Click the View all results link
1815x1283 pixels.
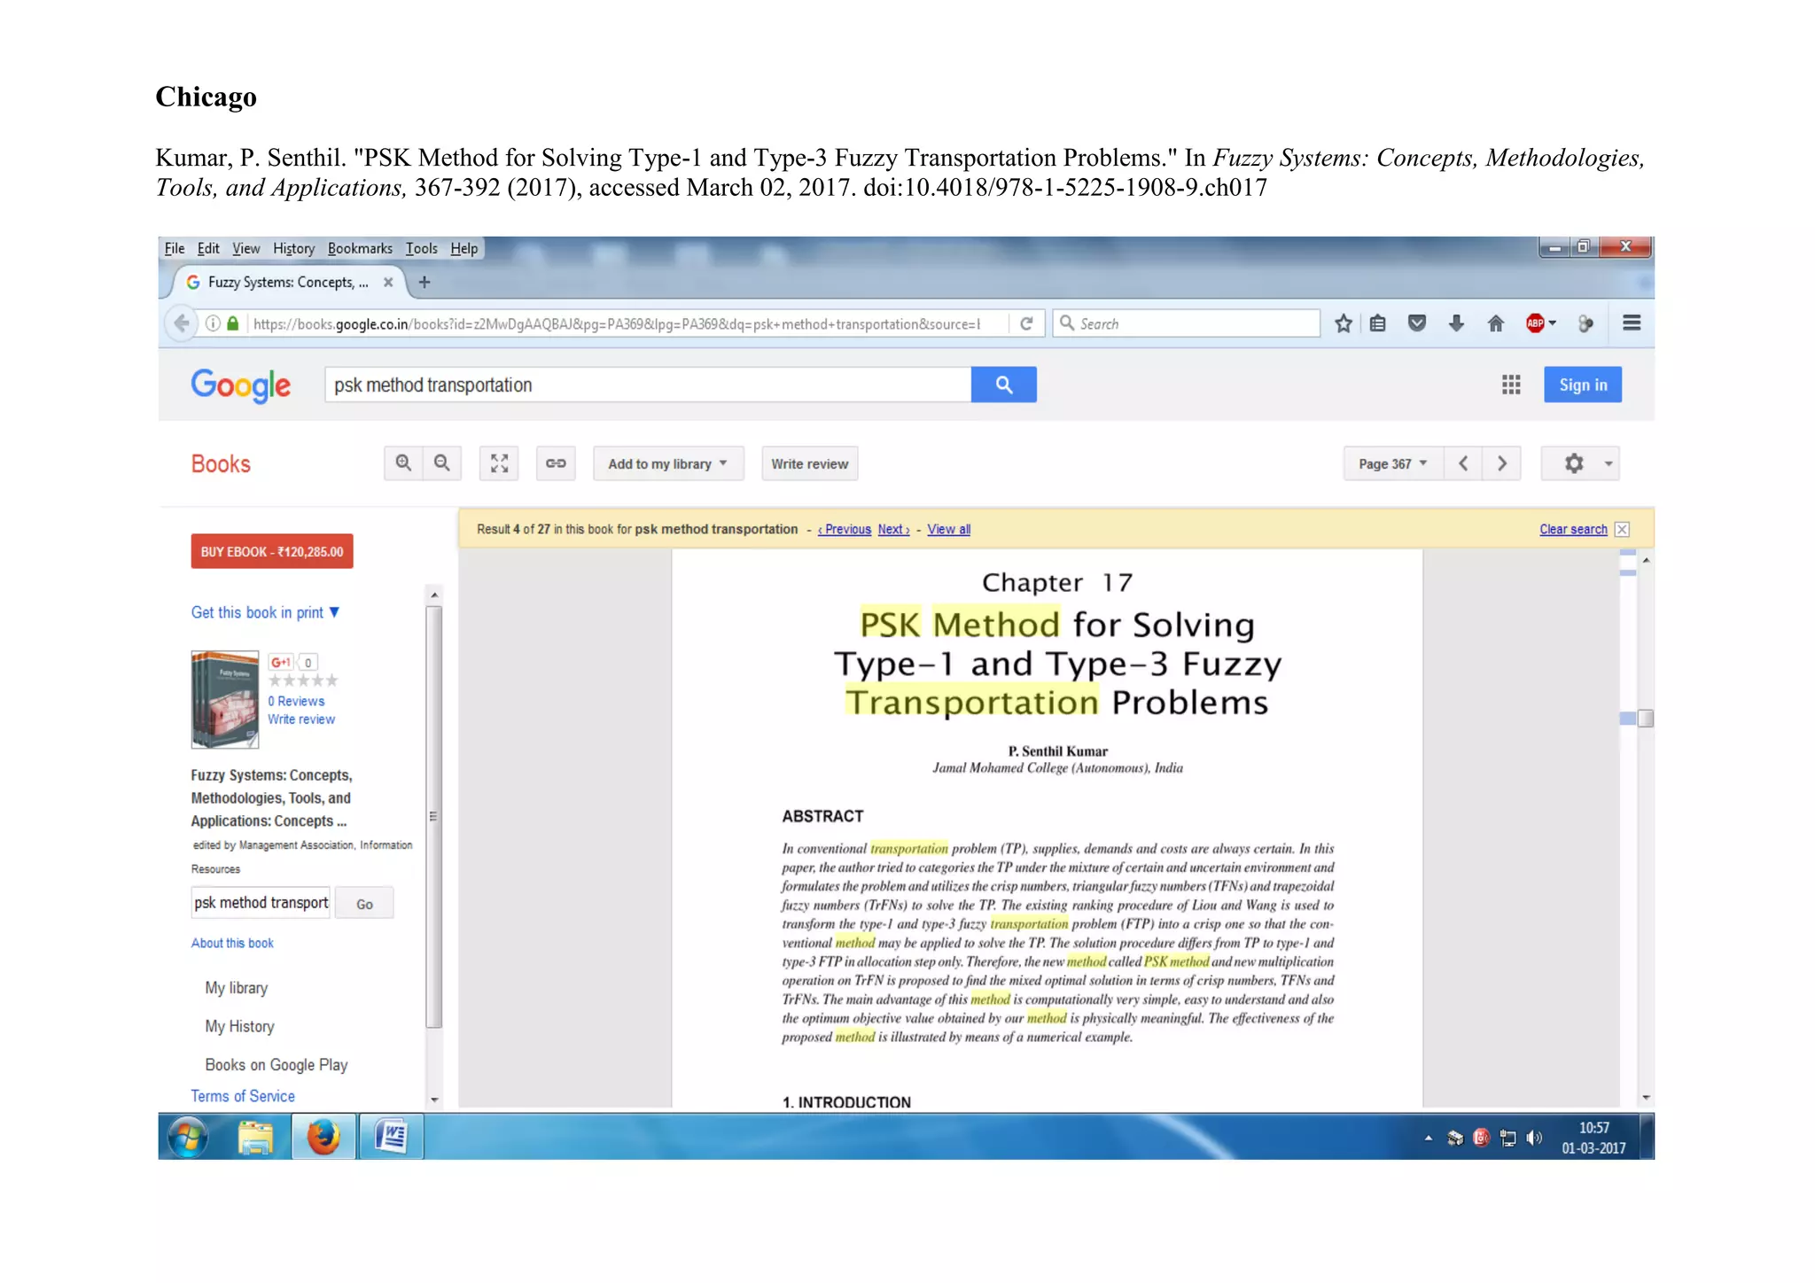pos(948,529)
